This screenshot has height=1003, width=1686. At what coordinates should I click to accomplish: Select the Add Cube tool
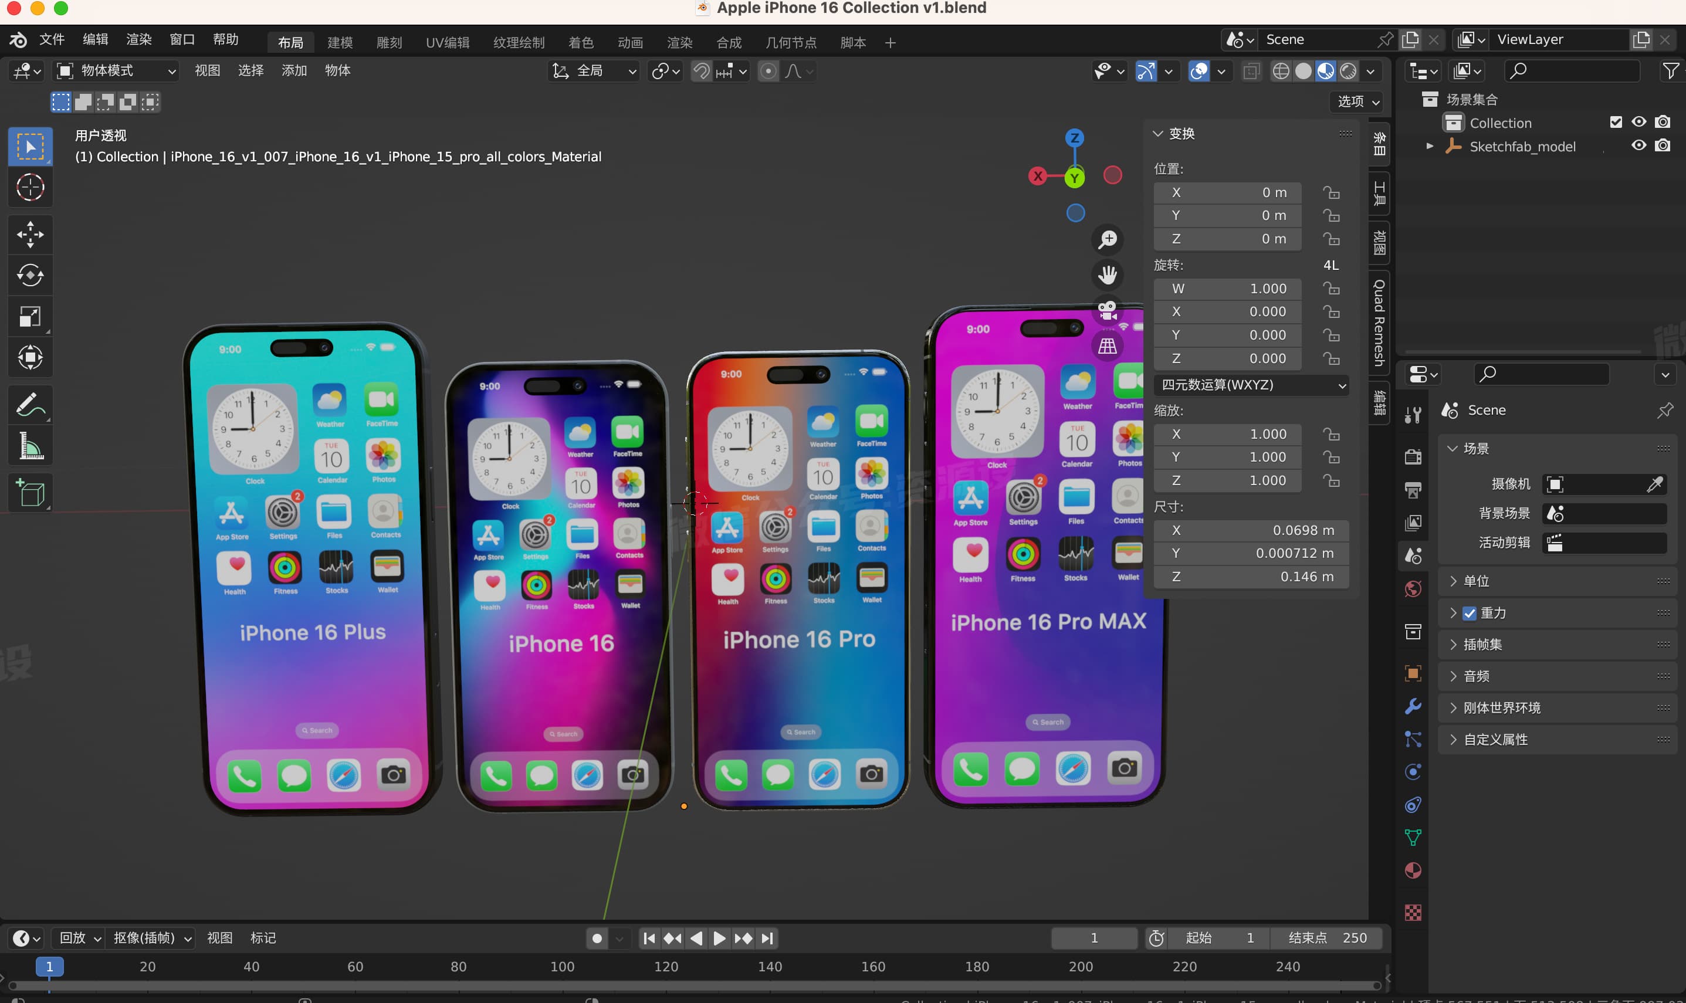point(31,493)
